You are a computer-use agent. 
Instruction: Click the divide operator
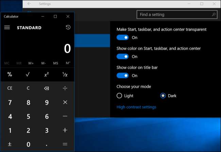click(65, 88)
